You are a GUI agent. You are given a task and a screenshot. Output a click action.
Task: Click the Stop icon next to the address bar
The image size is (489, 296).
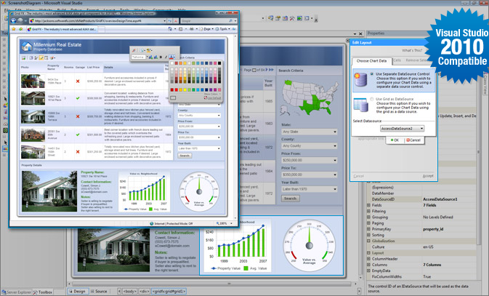(176, 21)
